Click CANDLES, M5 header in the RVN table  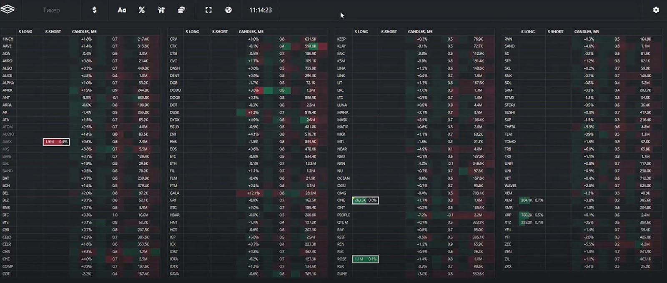[587, 32]
